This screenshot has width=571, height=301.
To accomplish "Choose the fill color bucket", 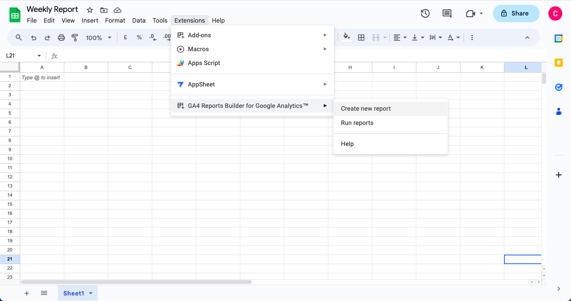I will (x=347, y=37).
